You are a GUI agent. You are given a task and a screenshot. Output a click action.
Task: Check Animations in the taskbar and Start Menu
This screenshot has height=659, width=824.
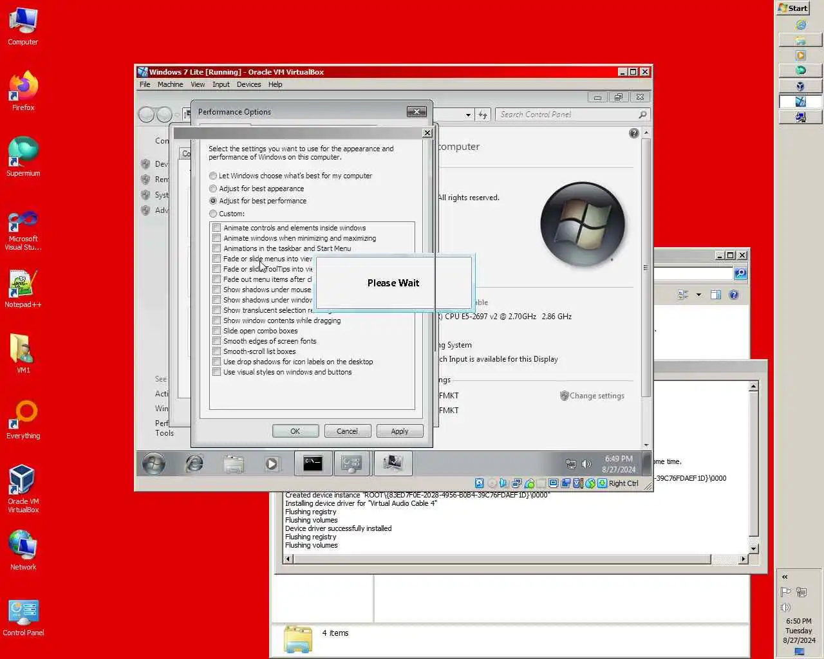(217, 248)
